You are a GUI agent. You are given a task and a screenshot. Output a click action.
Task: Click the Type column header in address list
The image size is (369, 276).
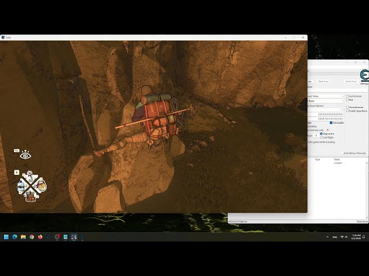(318, 160)
